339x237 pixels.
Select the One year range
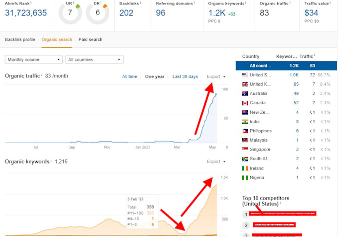coord(155,77)
